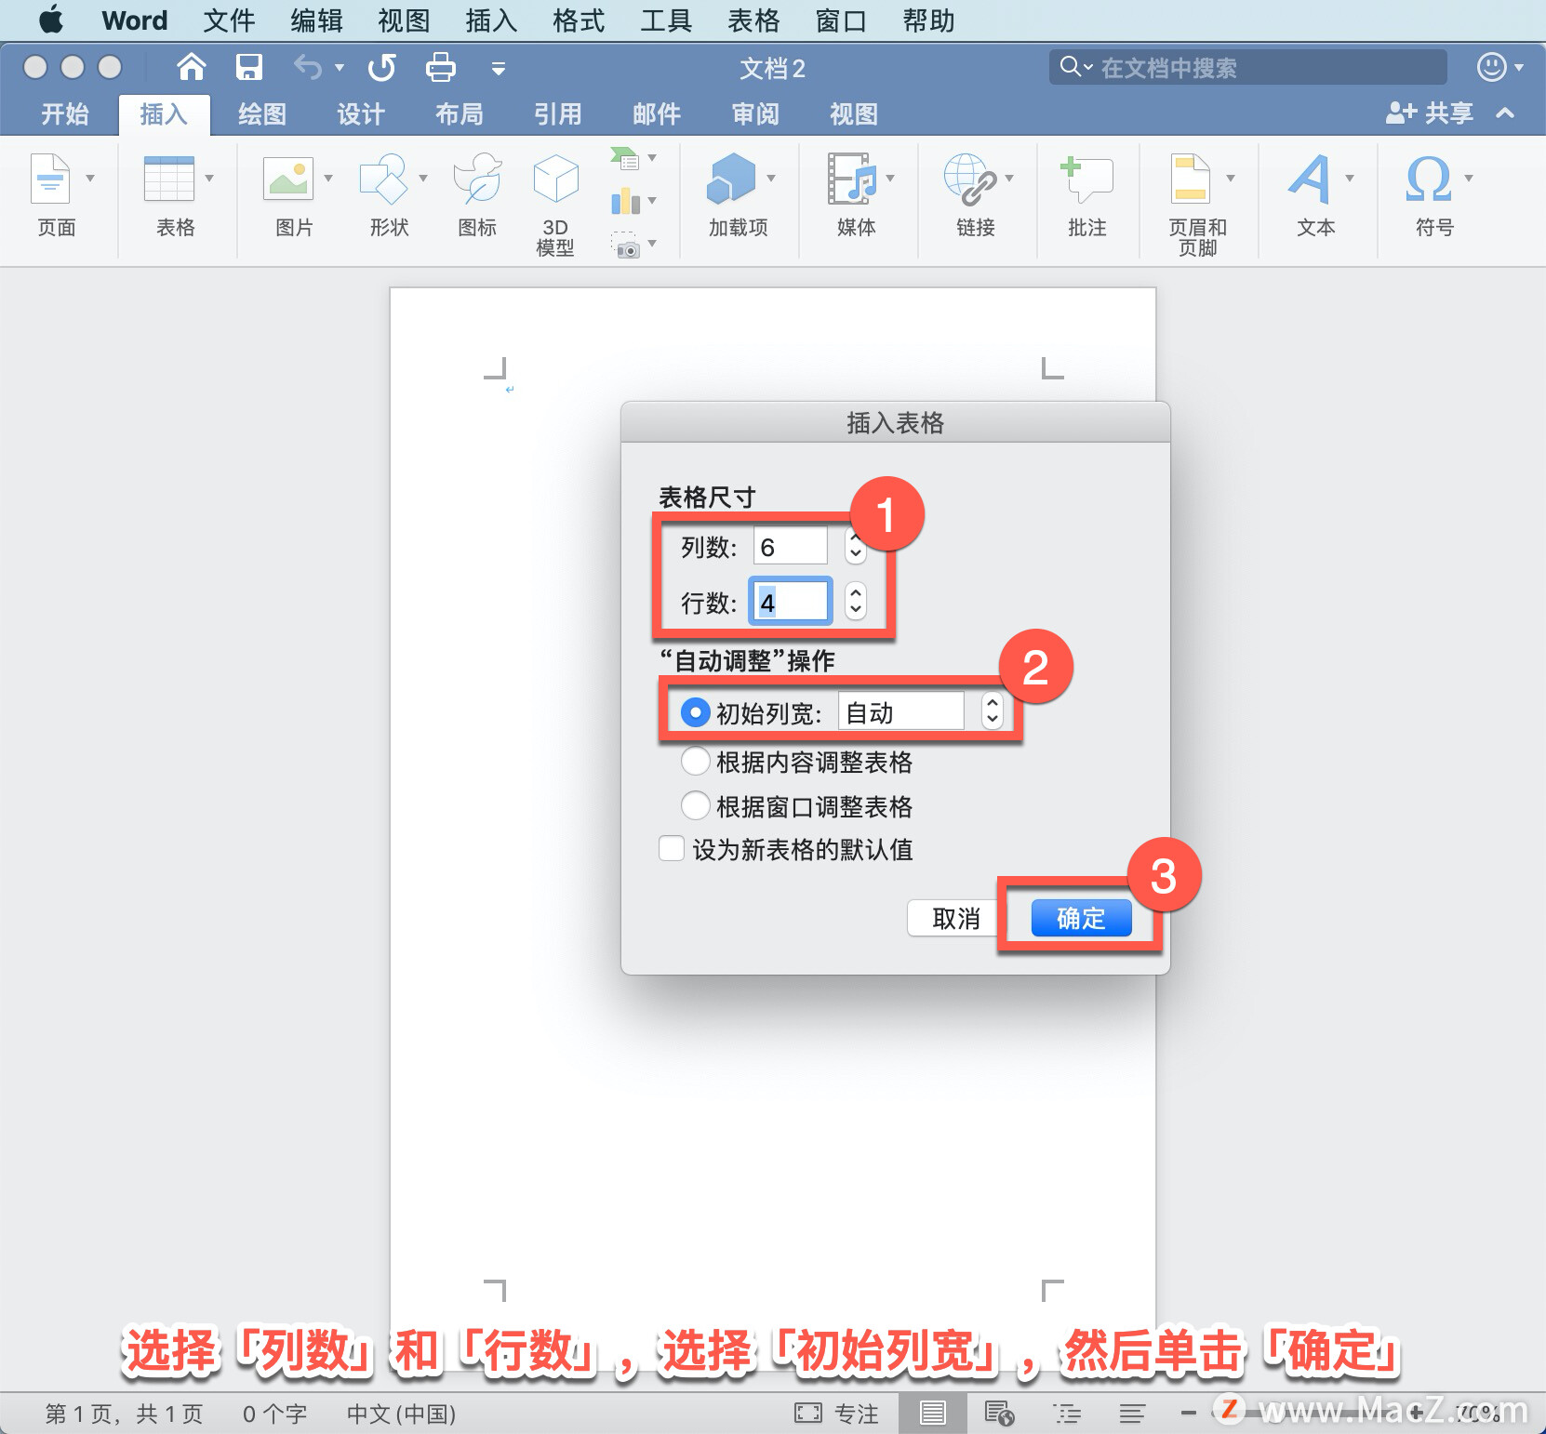Confirm table insertion with 确定 button
The height and width of the screenshot is (1434, 1546).
[x=1080, y=918]
